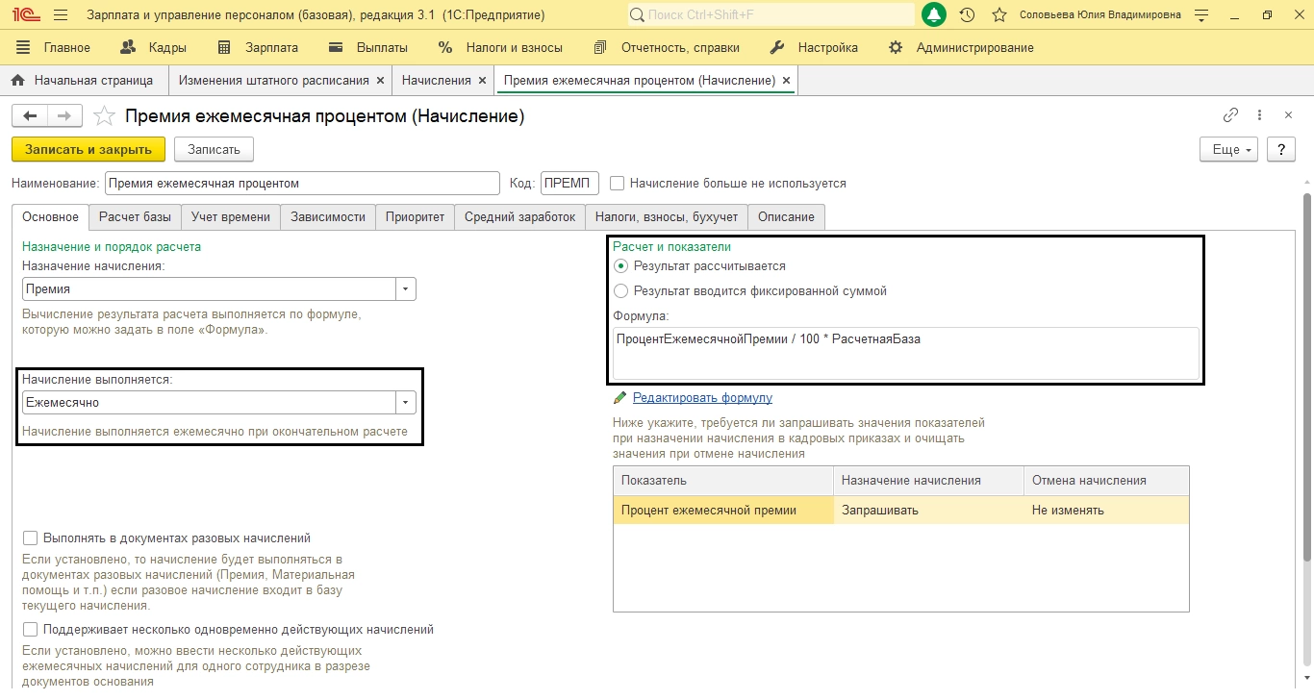The image size is (1314, 700).
Task: Click the Зарплата calculator icon
Action: coord(224,47)
